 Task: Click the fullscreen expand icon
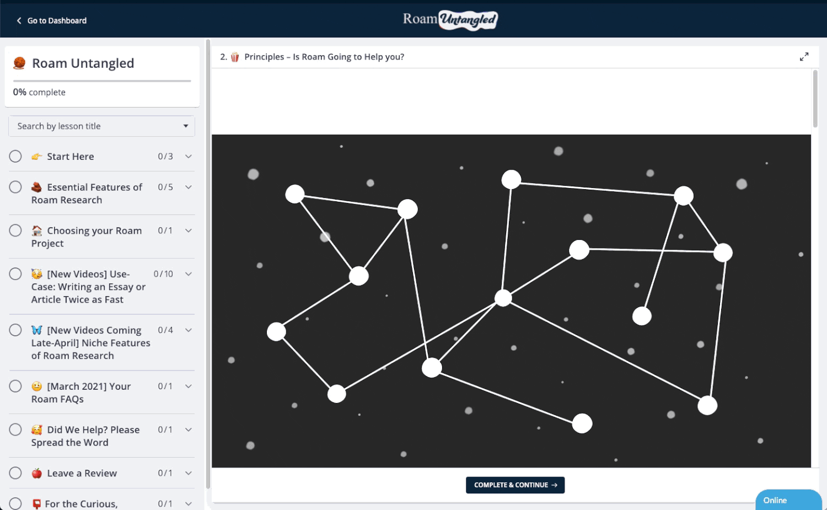point(804,57)
